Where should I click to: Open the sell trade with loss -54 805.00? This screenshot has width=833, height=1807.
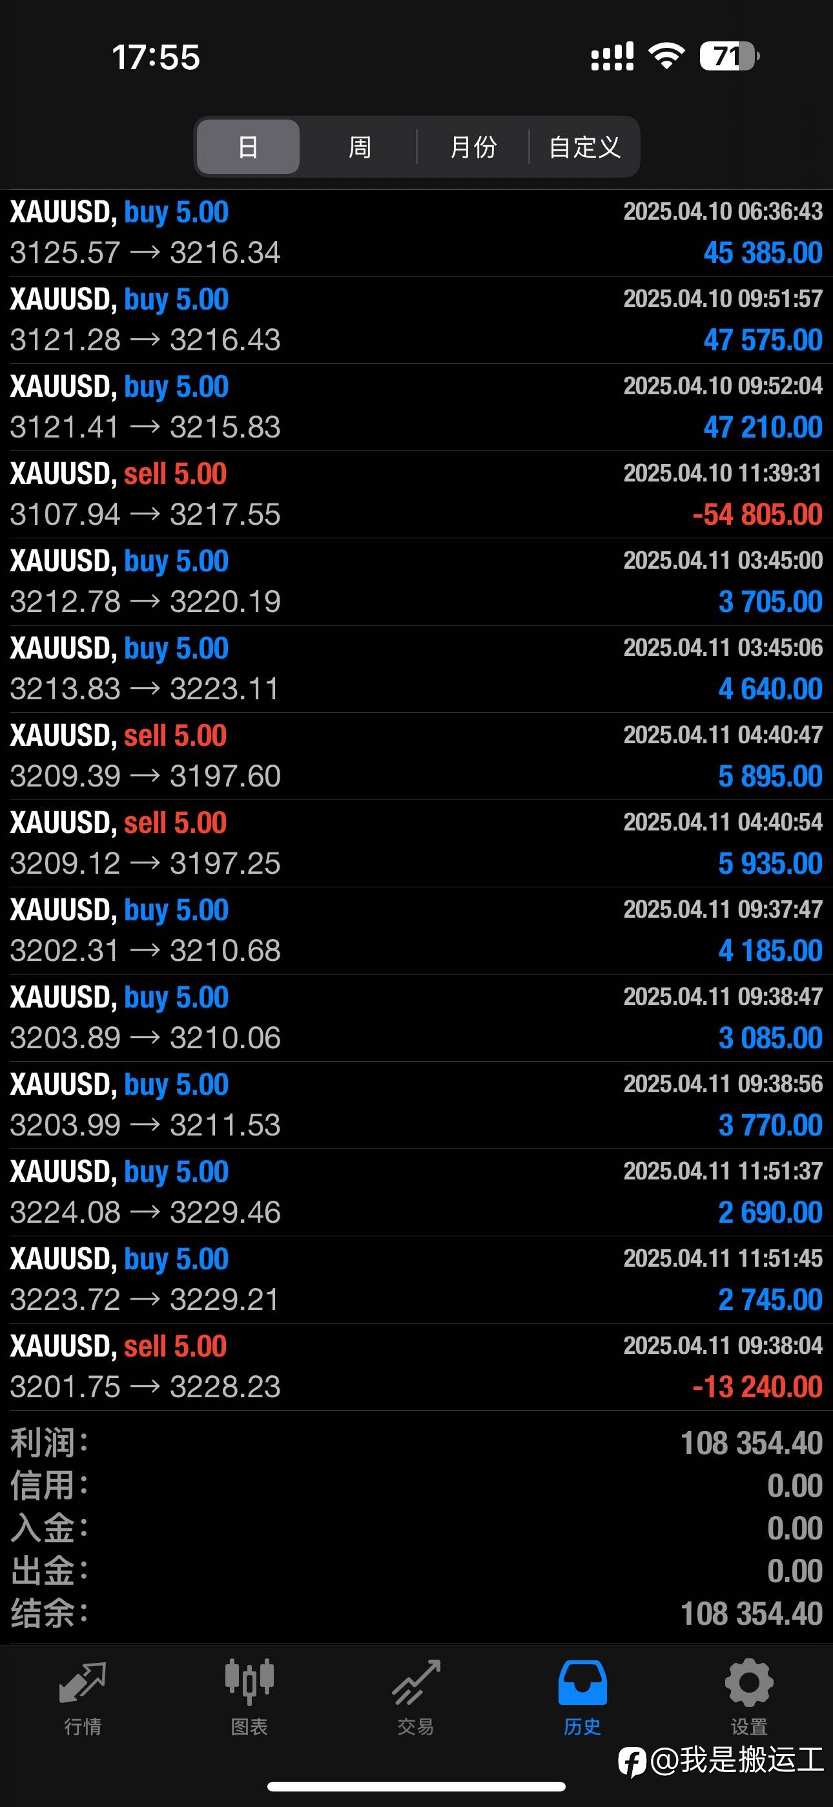coord(416,494)
